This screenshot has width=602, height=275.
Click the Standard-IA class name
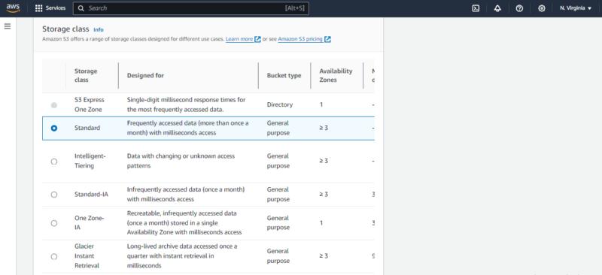point(91,195)
